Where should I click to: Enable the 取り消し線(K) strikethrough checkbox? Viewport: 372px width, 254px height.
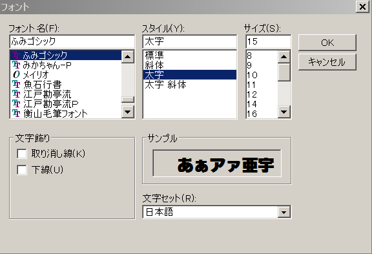pos(22,154)
